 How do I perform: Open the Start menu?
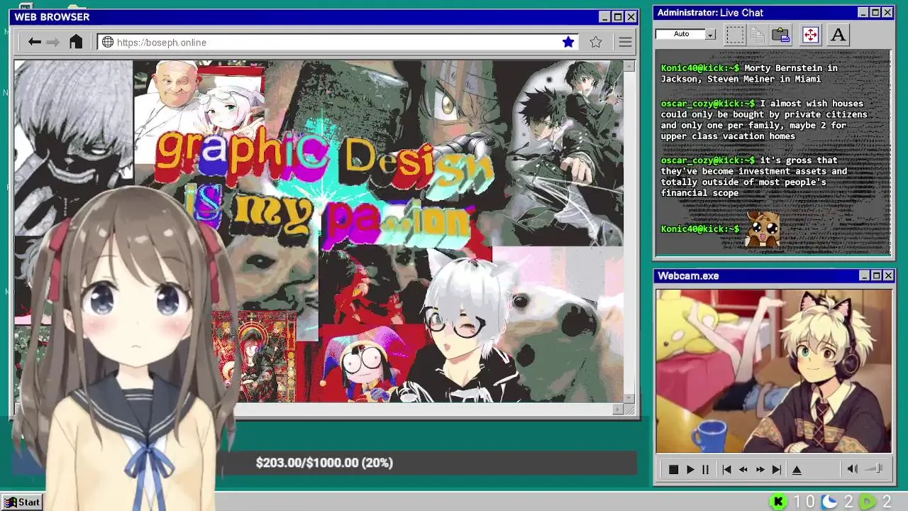pyautogui.click(x=22, y=502)
